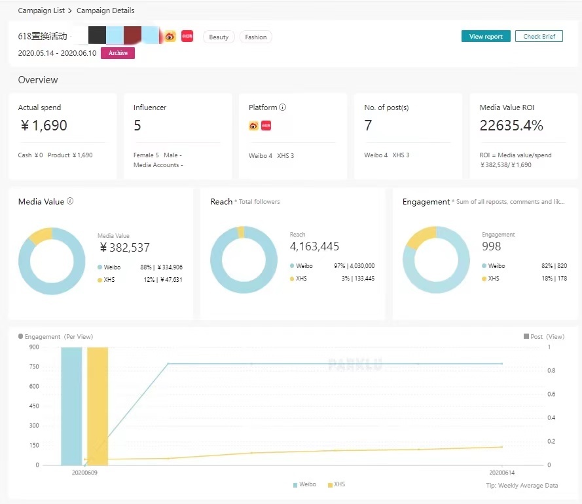Click the Media Value donut chart

coord(52,260)
